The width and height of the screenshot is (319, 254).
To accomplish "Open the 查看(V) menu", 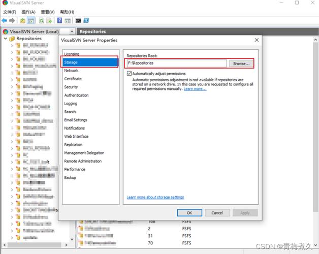I will (x=48, y=12).
